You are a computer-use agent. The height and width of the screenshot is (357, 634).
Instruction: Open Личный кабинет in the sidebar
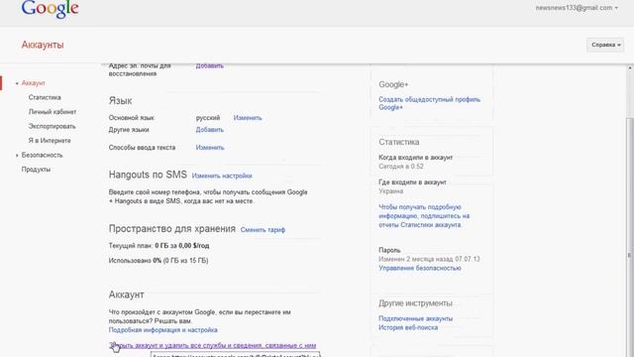pyautogui.click(x=53, y=112)
